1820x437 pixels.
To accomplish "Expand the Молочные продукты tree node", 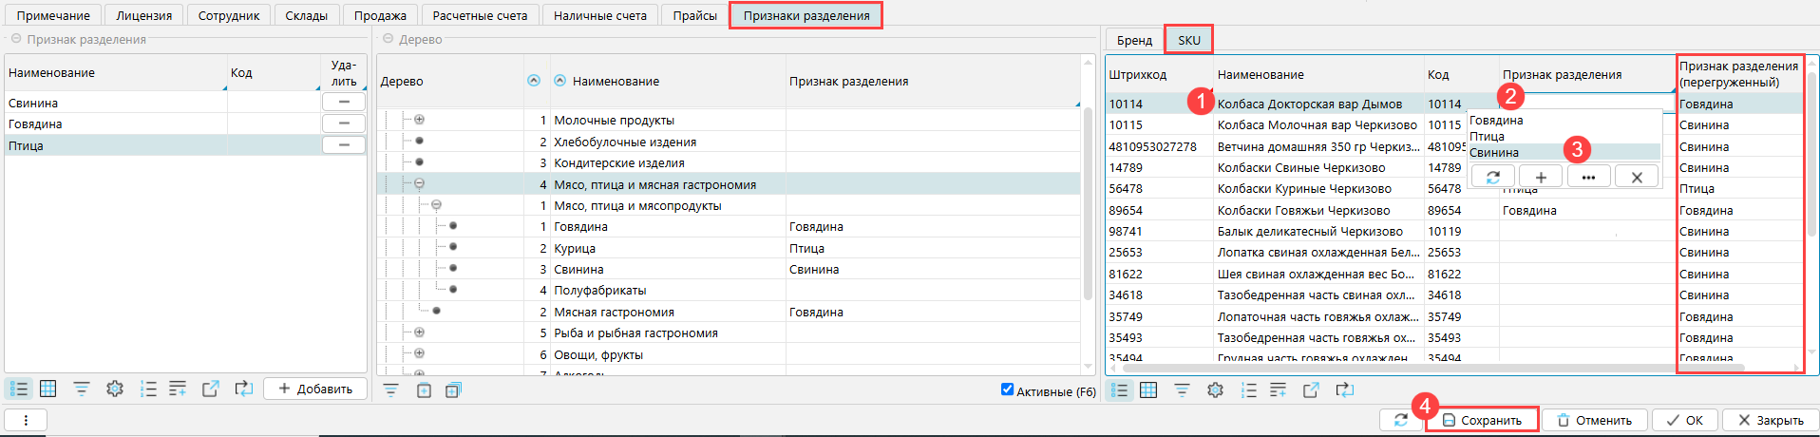I will 419,120.
